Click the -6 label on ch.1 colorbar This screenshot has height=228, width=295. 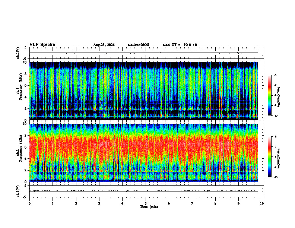tap(275, 75)
